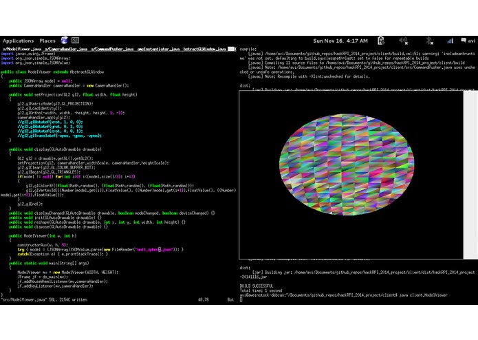Click the 'import org.json.simple.JSONArray;' line
478x340 pixels.
pos(35,59)
